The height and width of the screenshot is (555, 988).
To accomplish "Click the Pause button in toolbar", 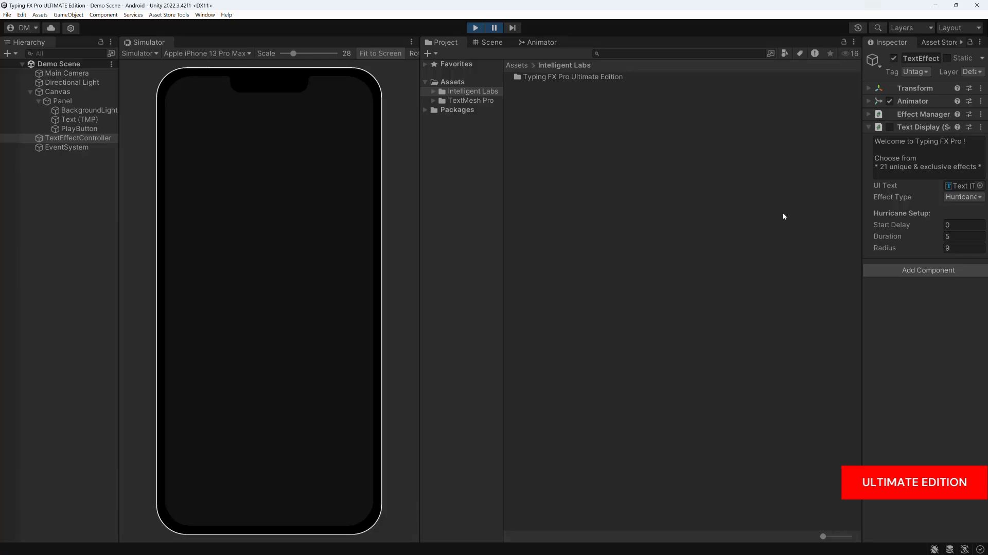I will [x=493, y=27].
